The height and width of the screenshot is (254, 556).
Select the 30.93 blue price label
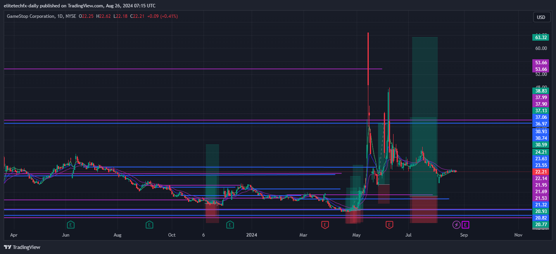[x=540, y=132]
